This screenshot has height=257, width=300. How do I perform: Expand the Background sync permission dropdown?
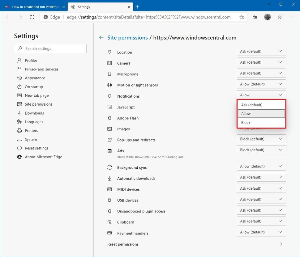coord(261,166)
